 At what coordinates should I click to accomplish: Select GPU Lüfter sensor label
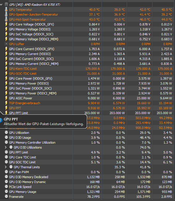tap(16, 44)
